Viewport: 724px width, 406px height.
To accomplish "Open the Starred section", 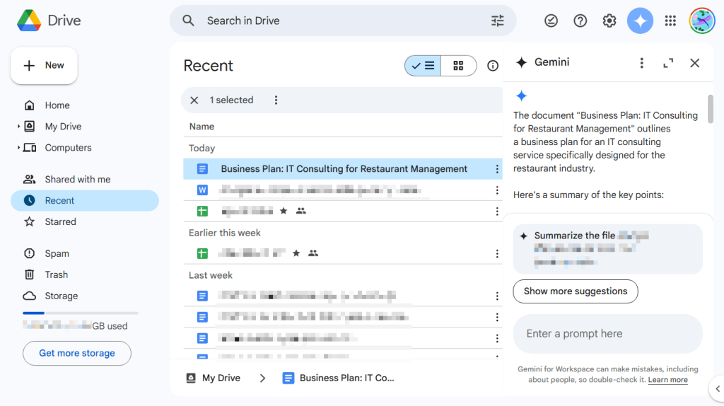I will [60, 221].
